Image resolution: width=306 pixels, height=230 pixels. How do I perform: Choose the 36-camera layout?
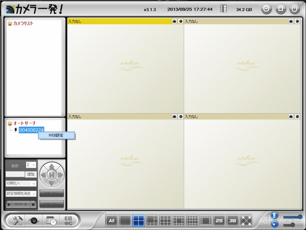click(x=233, y=221)
